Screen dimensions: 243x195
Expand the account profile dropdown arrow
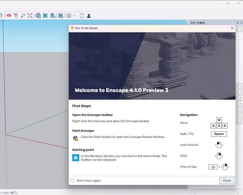pos(74,16)
